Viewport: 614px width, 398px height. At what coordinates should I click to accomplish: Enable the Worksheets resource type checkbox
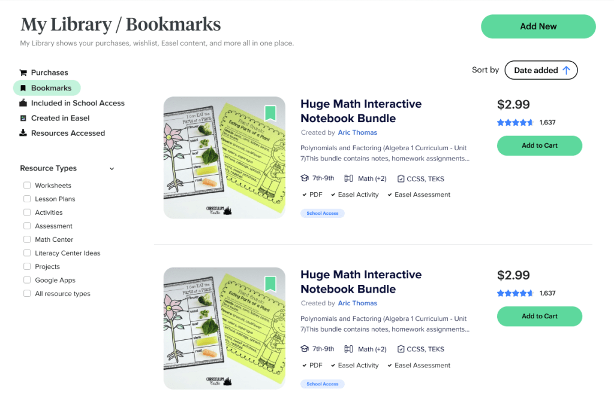pos(27,186)
